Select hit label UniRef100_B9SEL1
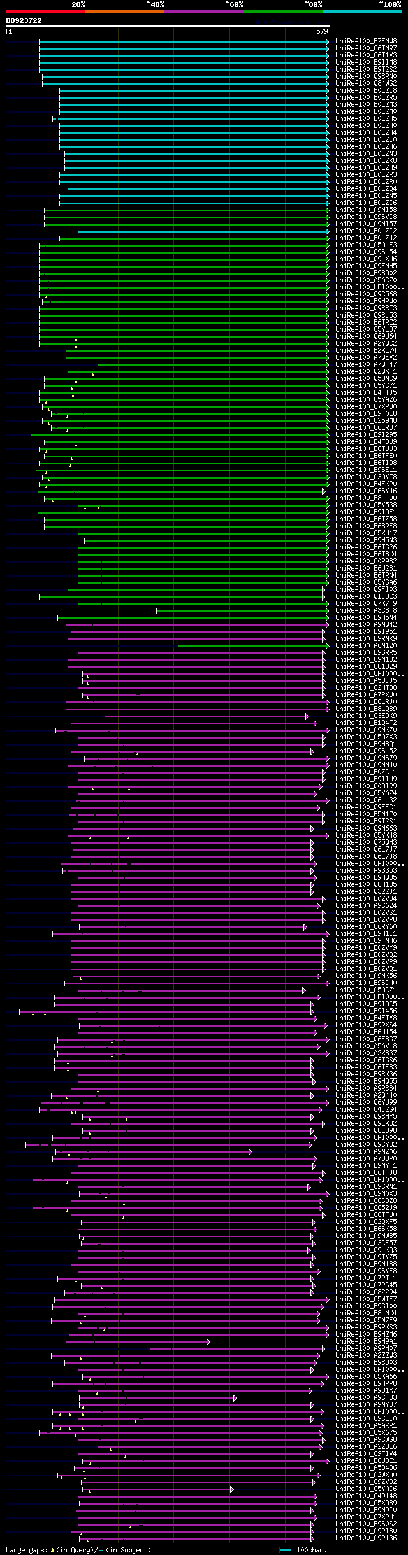This screenshot has height=1555, width=408. coord(366,470)
